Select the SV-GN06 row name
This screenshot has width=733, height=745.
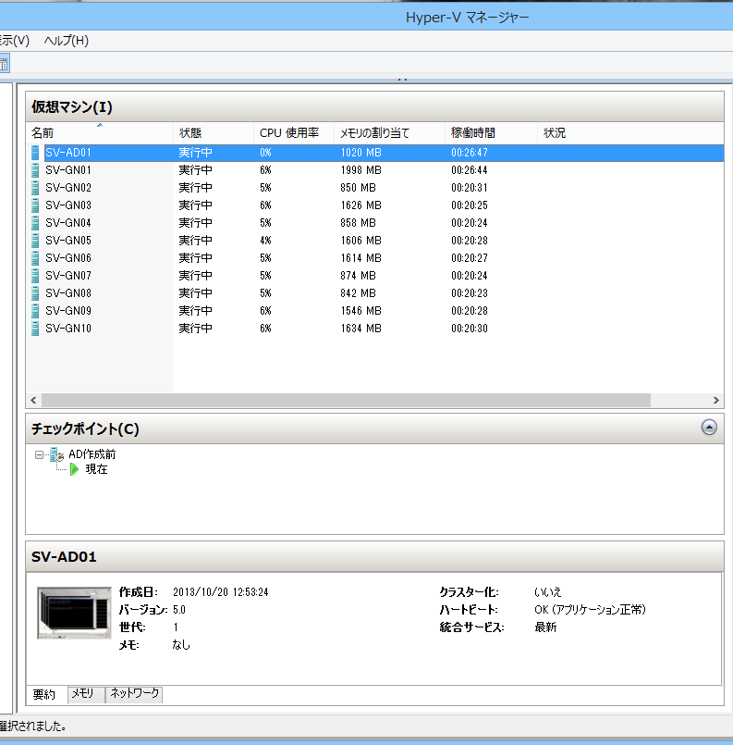[68, 258]
